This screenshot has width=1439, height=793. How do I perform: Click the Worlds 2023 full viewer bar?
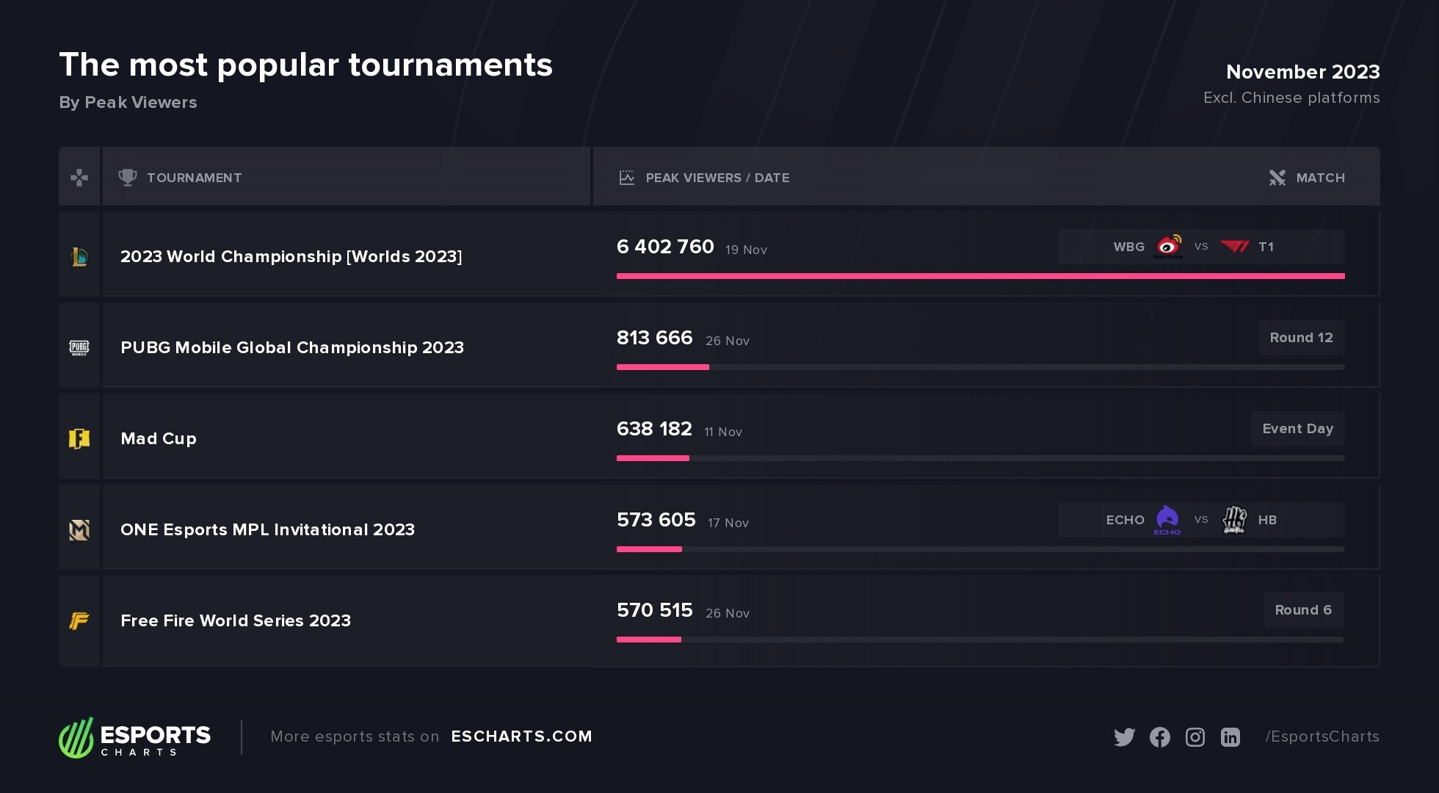[981, 276]
